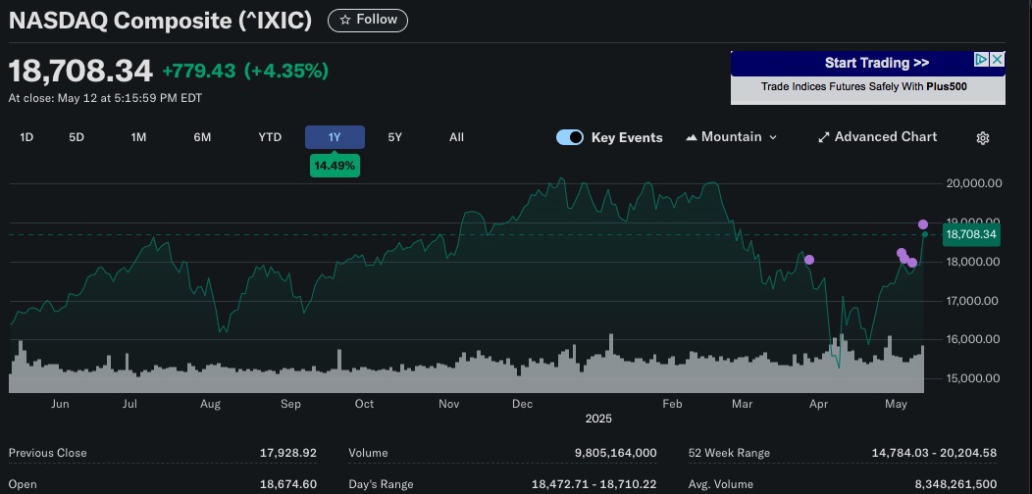This screenshot has width=1032, height=494.
Task: Select the 1Y time range
Action: 335,137
